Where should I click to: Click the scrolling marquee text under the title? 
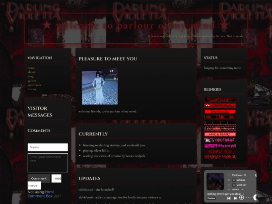(x=195, y=36)
